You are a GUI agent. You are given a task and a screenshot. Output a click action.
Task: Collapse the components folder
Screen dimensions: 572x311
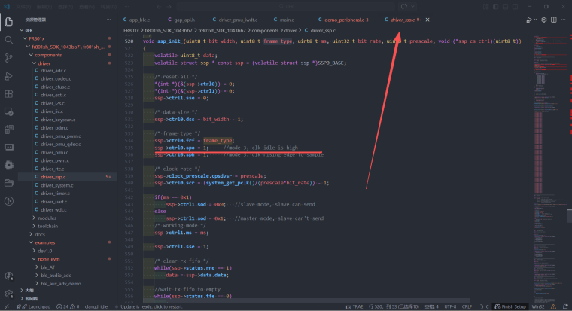tap(48, 55)
